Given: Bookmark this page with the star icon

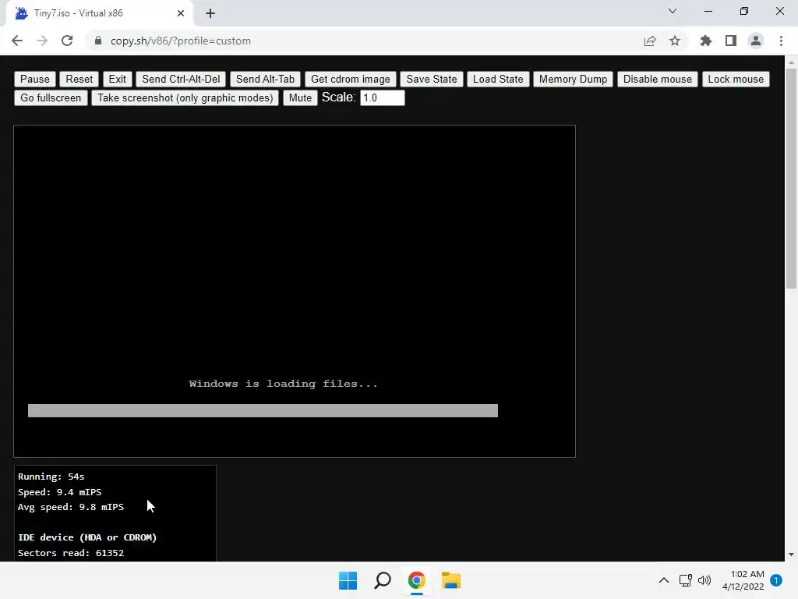Looking at the screenshot, I should (675, 41).
